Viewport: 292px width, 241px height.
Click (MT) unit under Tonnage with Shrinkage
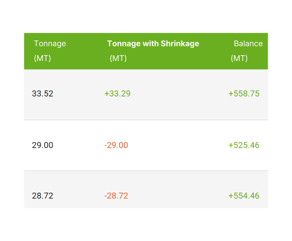click(x=118, y=58)
